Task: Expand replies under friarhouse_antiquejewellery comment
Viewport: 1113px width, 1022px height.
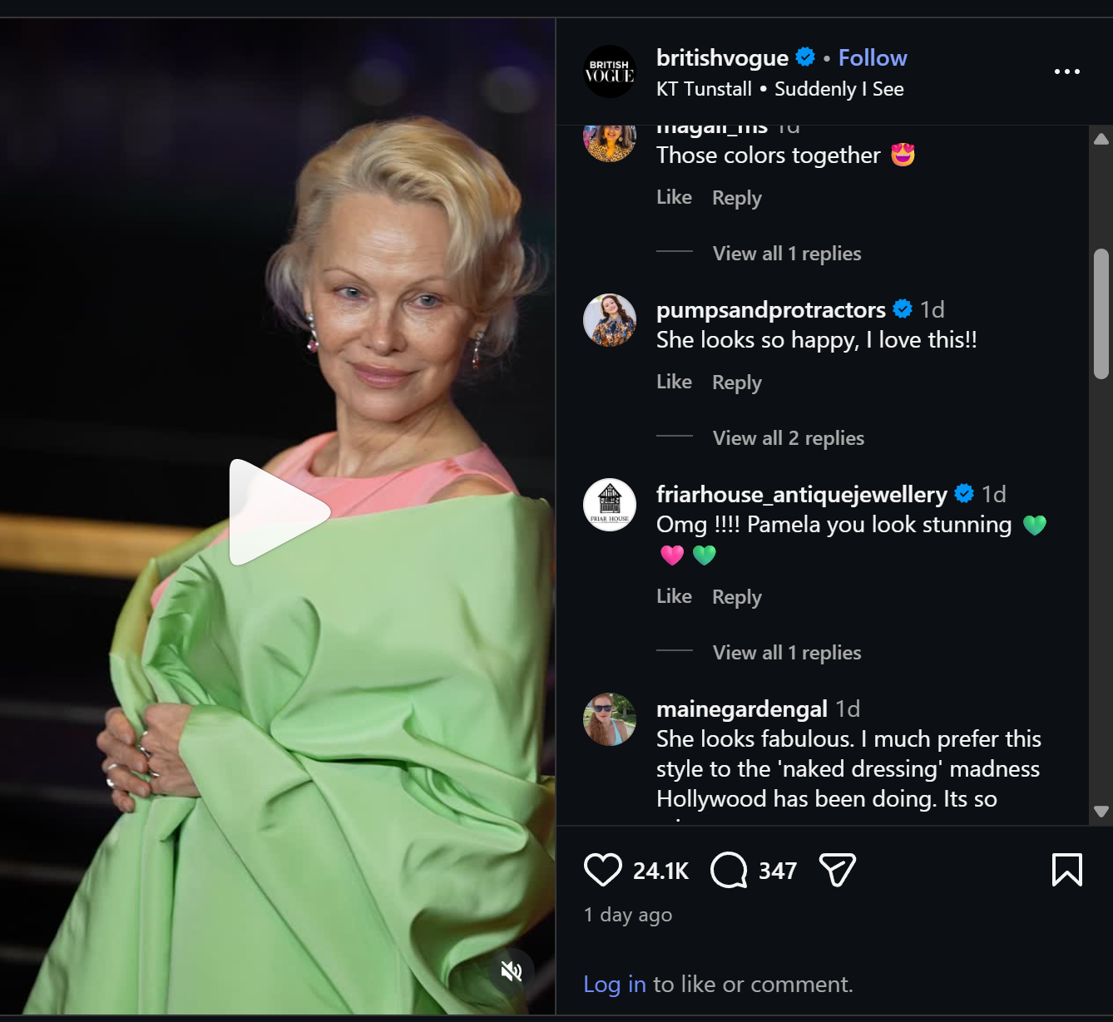Action: point(786,653)
